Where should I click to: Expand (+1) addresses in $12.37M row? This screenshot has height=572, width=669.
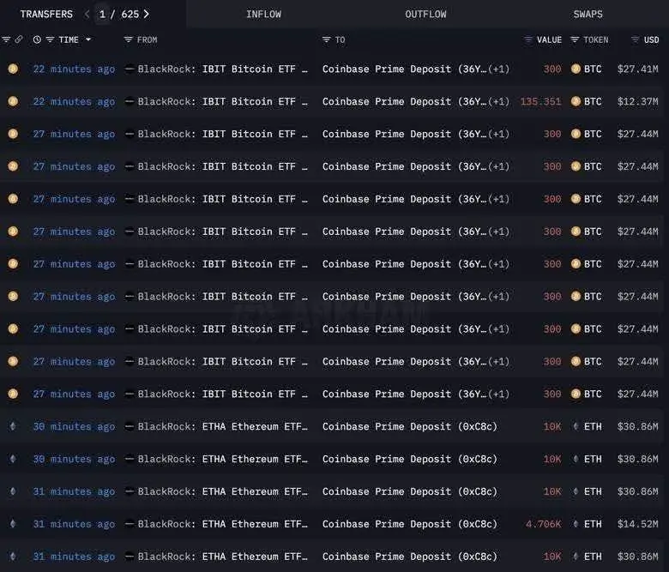(499, 101)
